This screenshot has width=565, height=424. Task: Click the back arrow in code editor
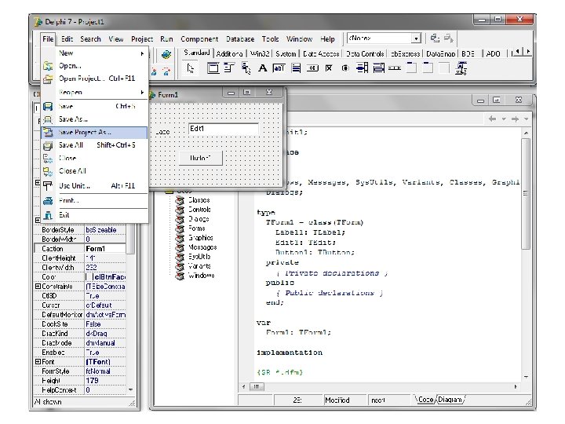[x=493, y=119]
